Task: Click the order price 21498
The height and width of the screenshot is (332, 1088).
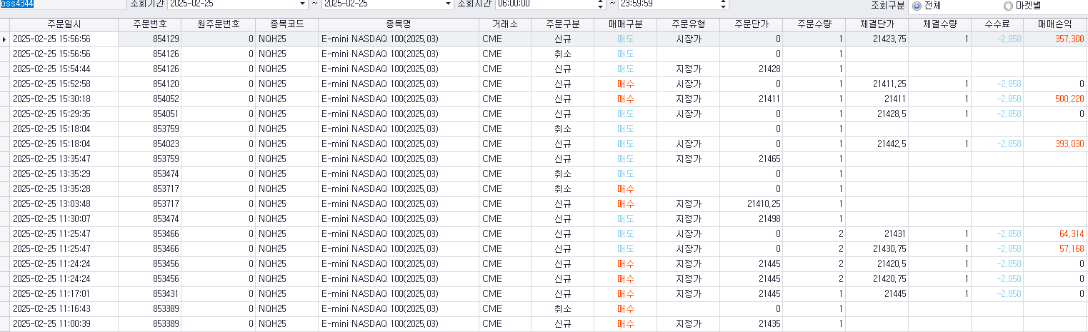Action: pyautogui.click(x=769, y=219)
